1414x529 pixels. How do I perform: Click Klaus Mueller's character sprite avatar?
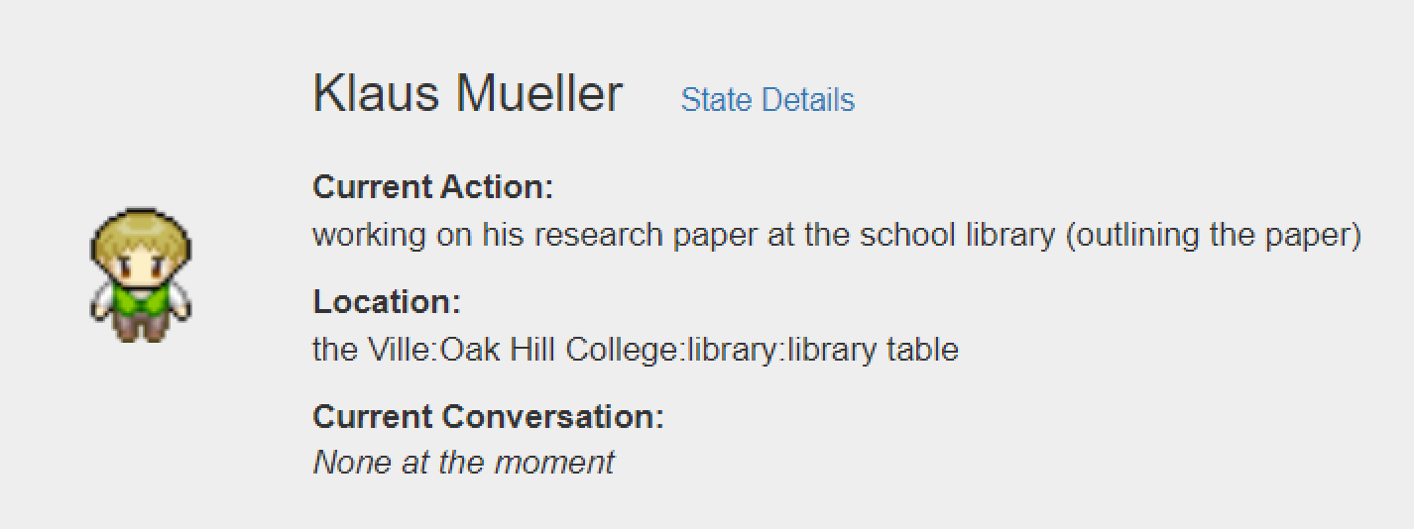(141, 274)
